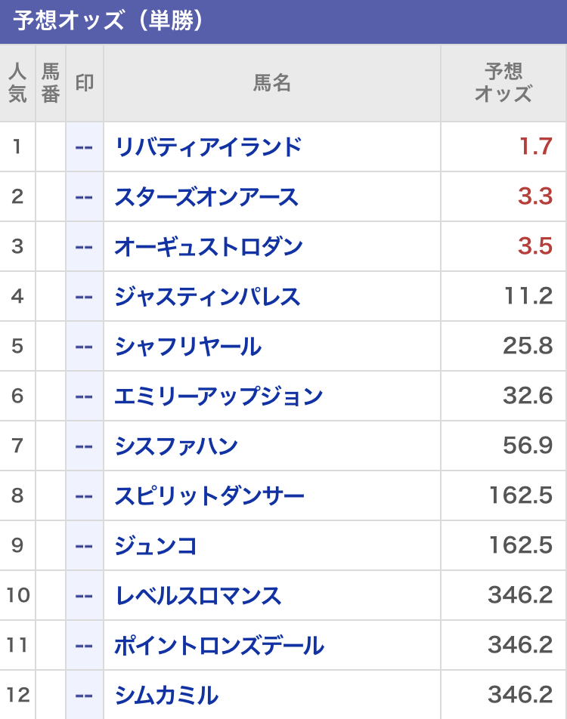Open mark selector beside オーギュストロダン
This screenshot has width=567, height=719.
(84, 247)
